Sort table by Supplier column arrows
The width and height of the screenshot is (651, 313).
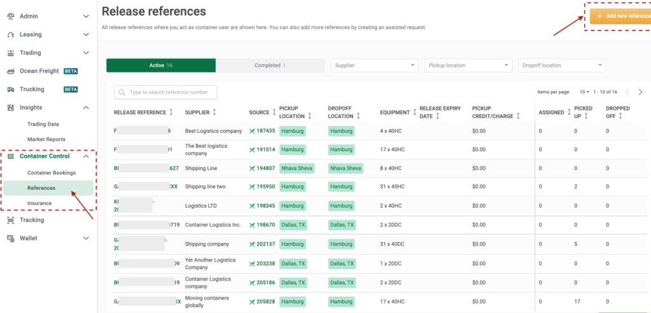[x=214, y=112]
